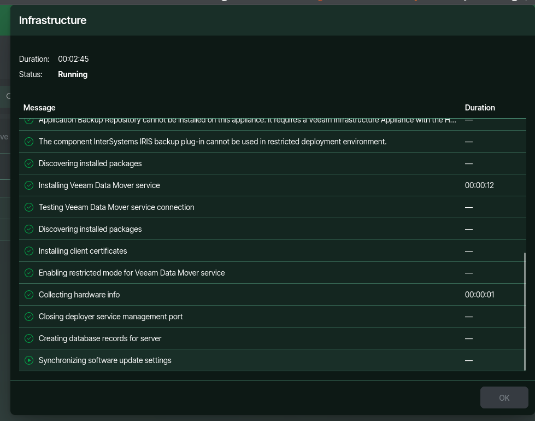Select 'Collecting hardware info' message
The width and height of the screenshot is (535, 421).
[79, 295]
